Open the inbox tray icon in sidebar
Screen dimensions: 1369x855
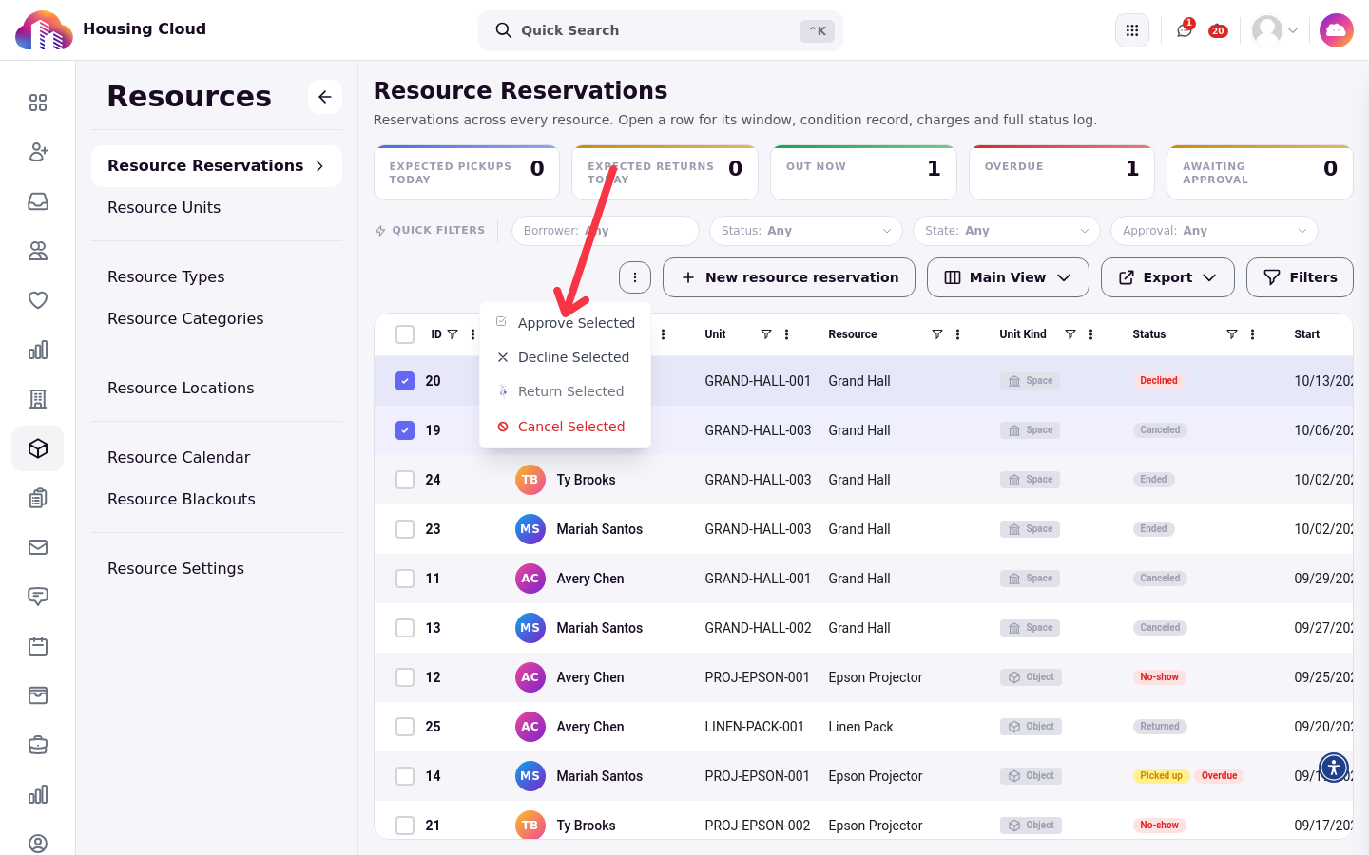click(38, 201)
